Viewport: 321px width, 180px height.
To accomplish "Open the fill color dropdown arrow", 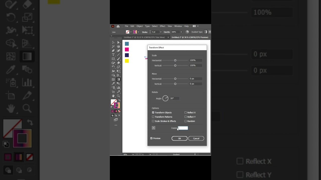I will tap(131, 32).
